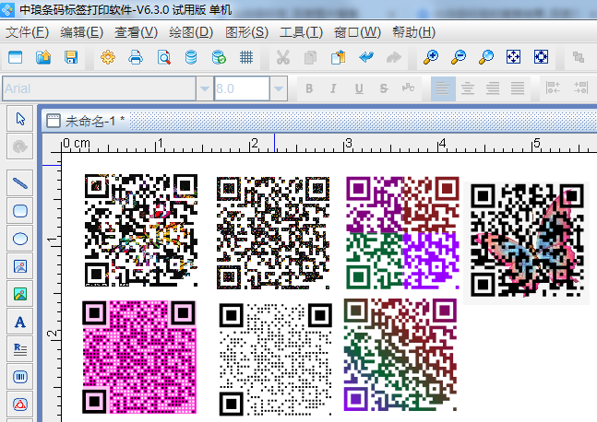The height and width of the screenshot is (422, 597).
Task: Click the Save icon in toolbar
Action: (70, 57)
